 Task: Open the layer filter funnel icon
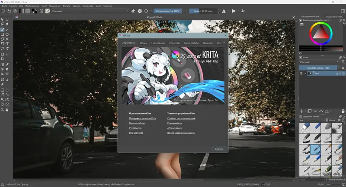click(x=343, y=62)
